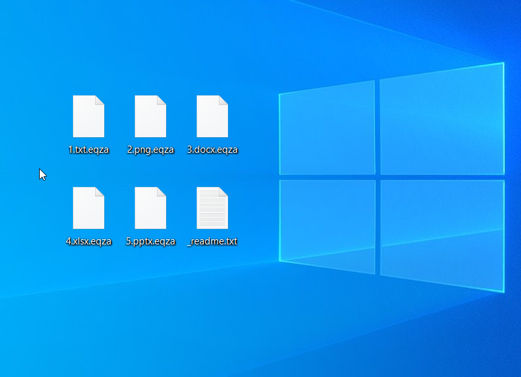This screenshot has height=377, width=521.
Task: Click the "3.docx.eqza" filename label
Action: (x=212, y=149)
